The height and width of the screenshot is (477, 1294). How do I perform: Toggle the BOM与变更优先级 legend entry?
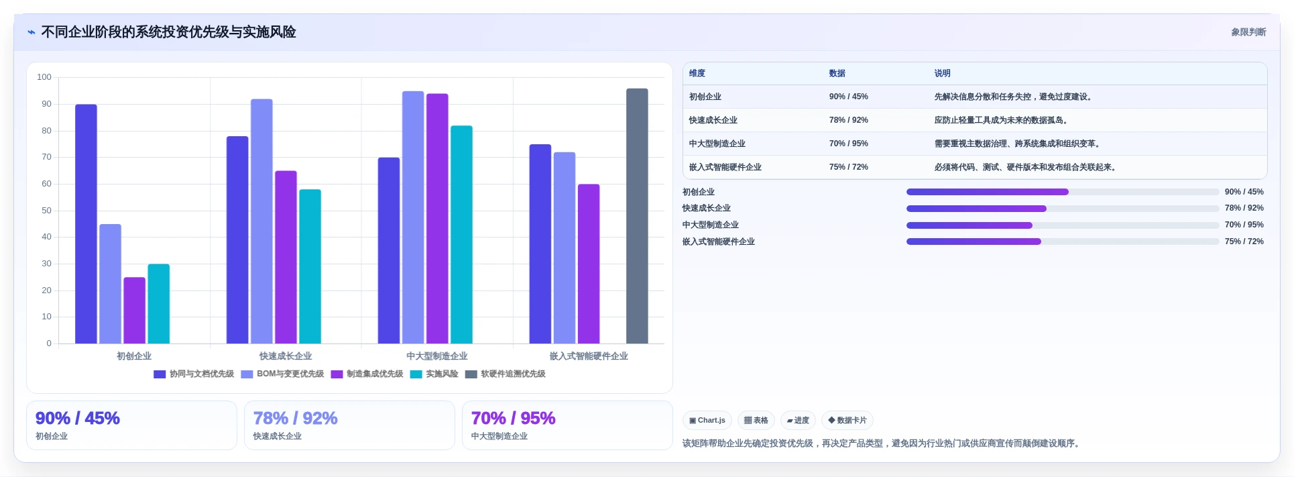282,374
